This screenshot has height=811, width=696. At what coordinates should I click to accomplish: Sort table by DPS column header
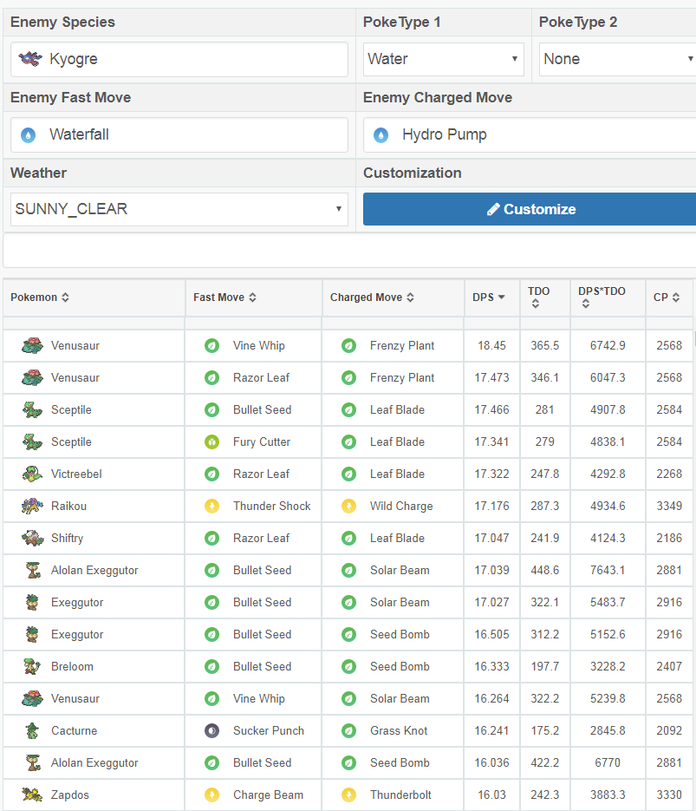488,298
